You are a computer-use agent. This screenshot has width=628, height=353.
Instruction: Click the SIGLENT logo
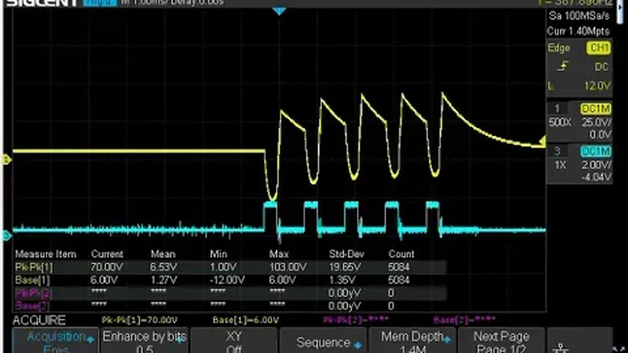pos(42,2)
